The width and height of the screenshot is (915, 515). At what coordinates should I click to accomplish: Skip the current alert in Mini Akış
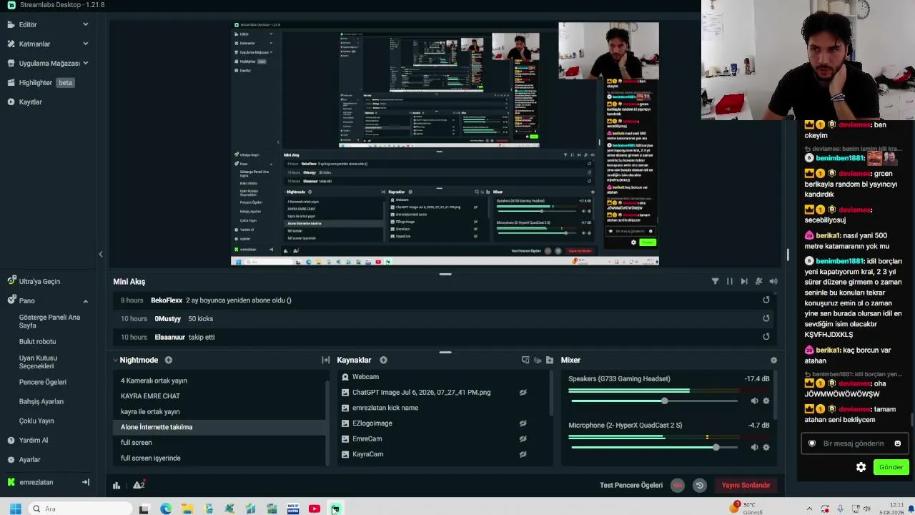[744, 281]
